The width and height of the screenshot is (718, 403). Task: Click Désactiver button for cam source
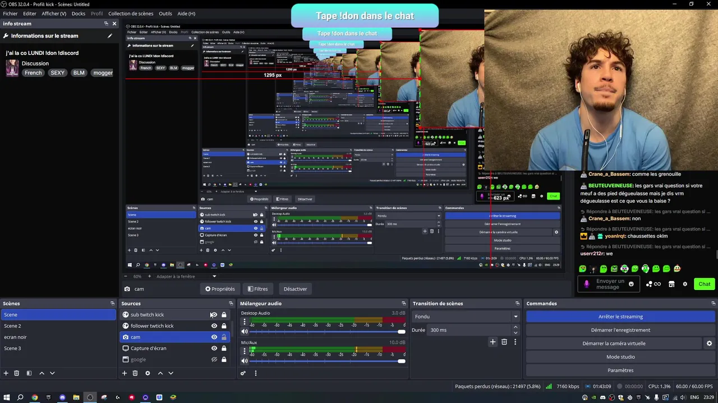(295, 289)
